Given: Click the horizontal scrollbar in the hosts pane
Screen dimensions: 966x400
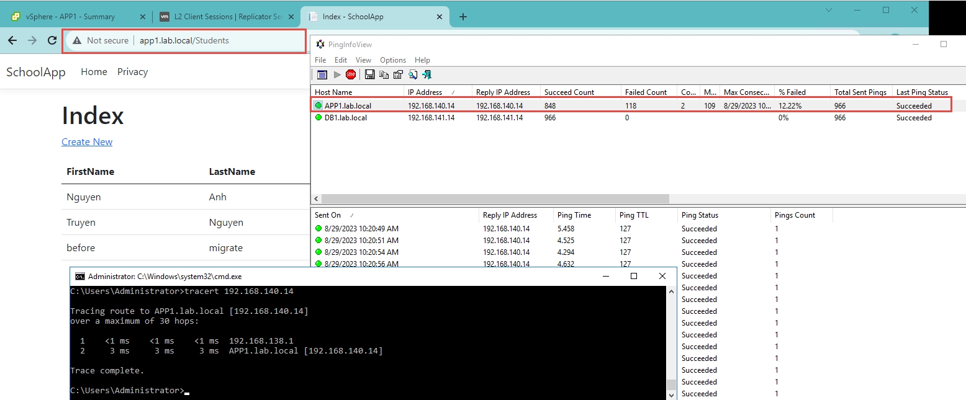Looking at the screenshot, I should (494, 198).
